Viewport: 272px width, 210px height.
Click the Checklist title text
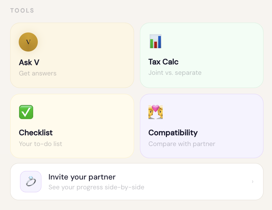36,133
